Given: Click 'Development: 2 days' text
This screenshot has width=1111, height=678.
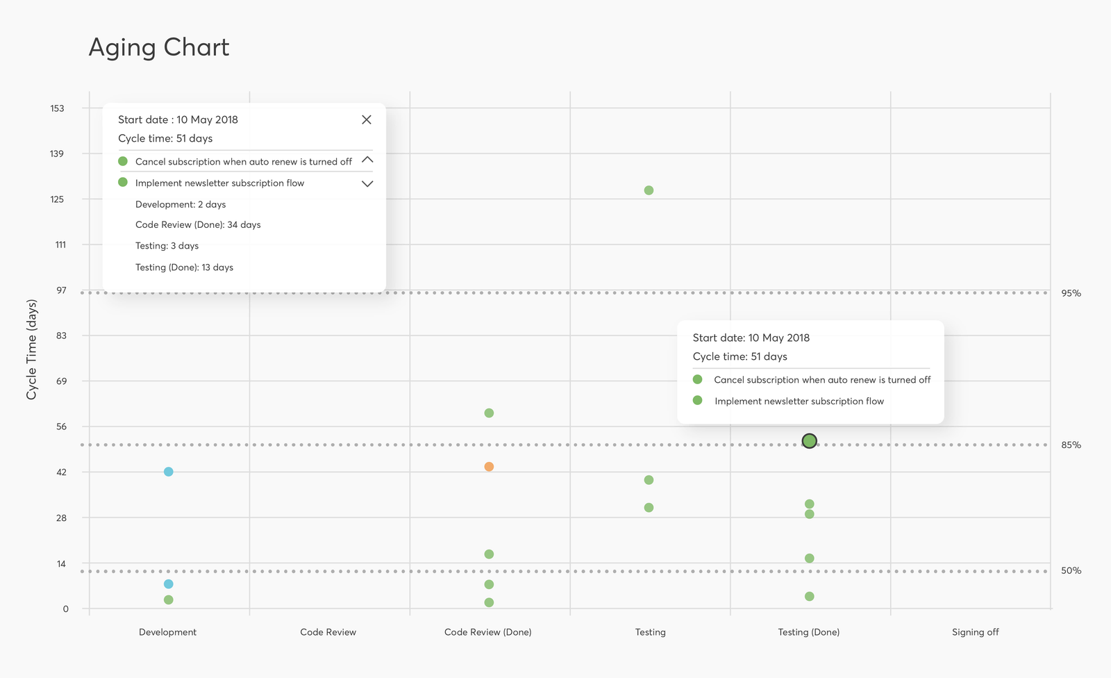Looking at the screenshot, I should pos(181,205).
